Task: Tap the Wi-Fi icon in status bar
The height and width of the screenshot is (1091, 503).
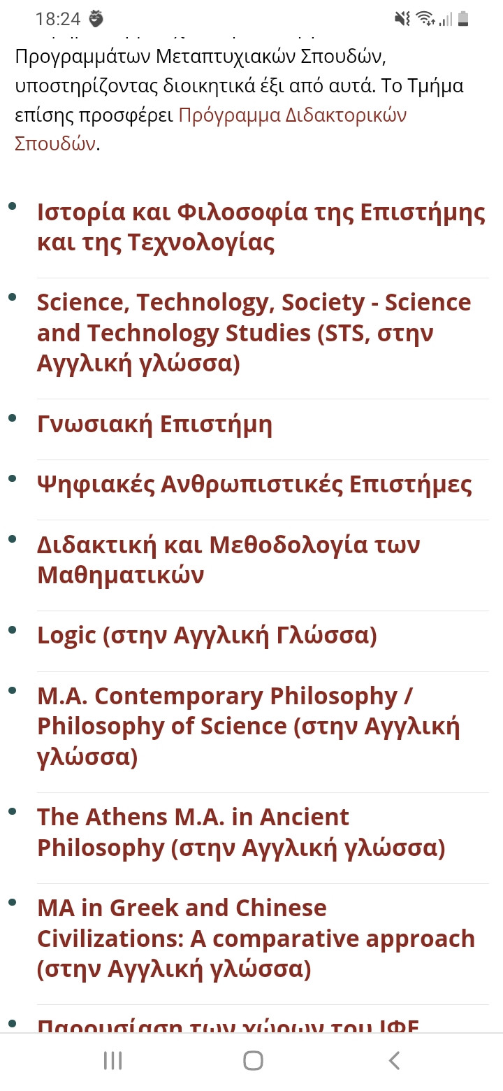Action: click(425, 19)
